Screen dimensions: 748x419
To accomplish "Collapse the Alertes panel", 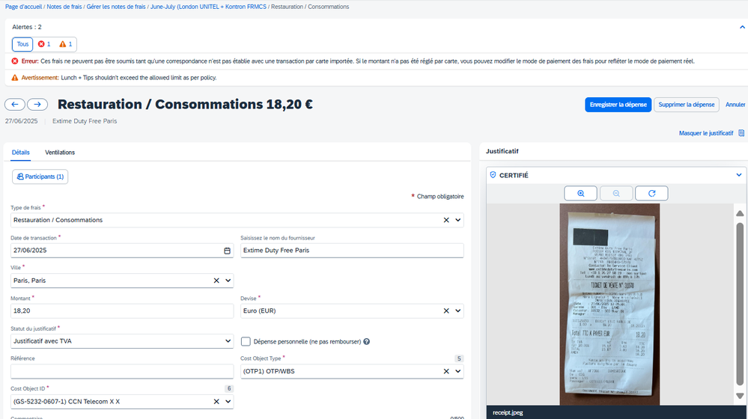I will click(742, 27).
